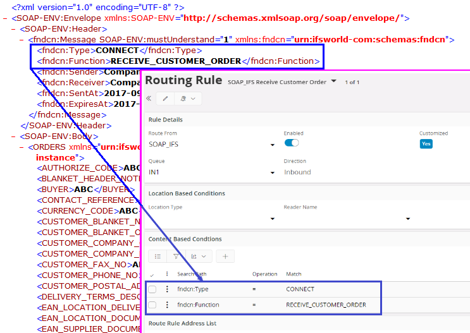
Task: Click the Customized Yes badge
Action: (x=426, y=143)
